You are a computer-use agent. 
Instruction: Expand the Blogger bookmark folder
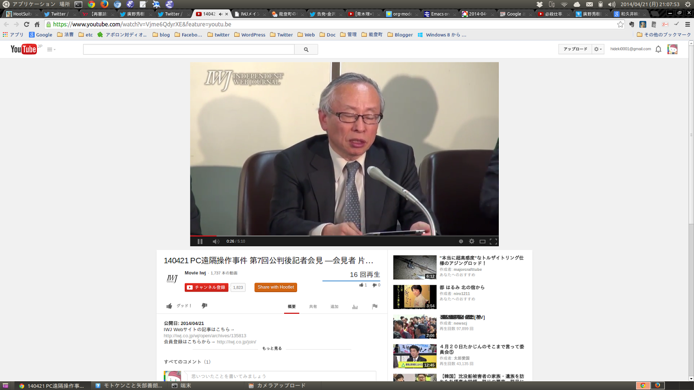point(400,35)
